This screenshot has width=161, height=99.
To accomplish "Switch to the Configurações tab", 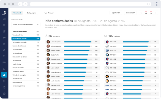I will (x=31, y=13).
